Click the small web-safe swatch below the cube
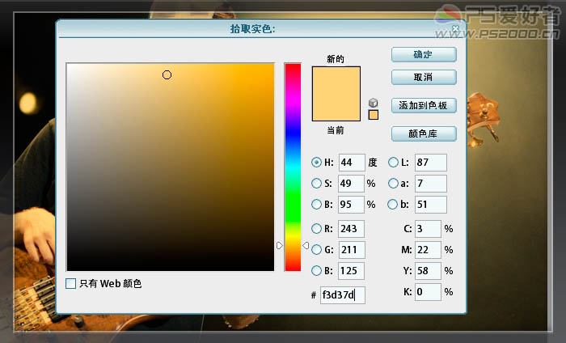Image resolution: width=566 pixels, height=343 pixels. pos(373,115)
